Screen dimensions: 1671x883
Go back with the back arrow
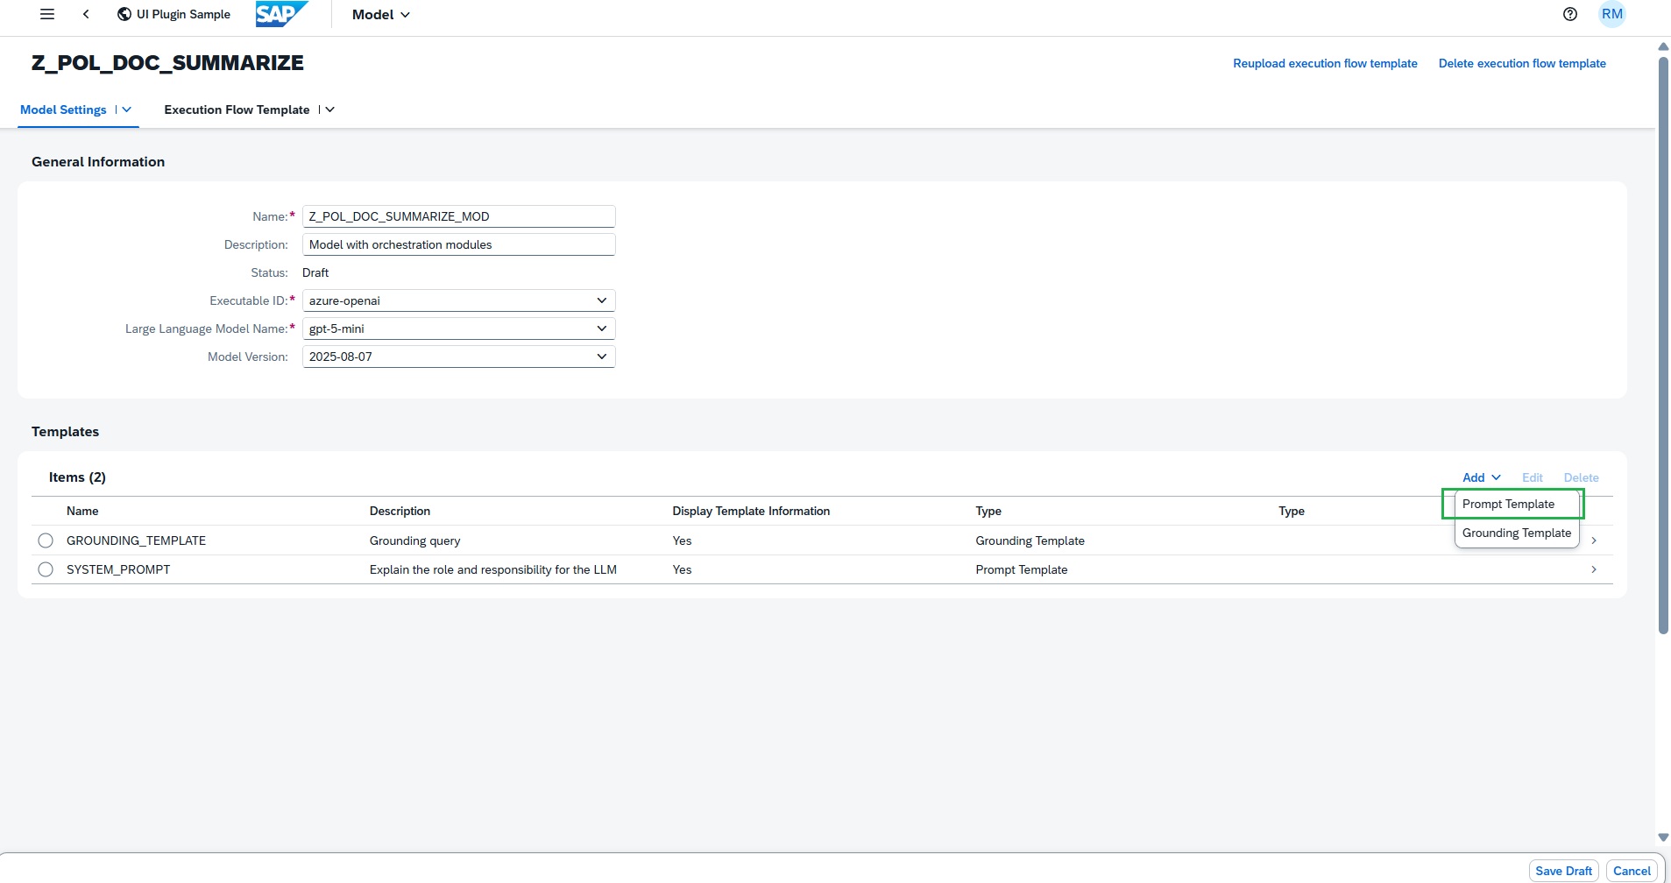[x=86, y=14]
